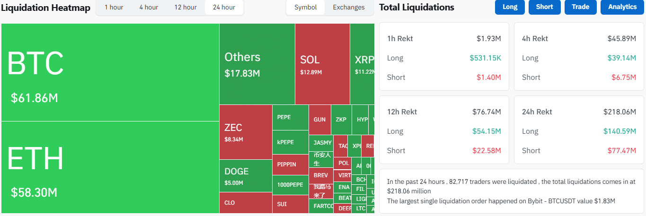This screenshot has height=216, width=646.
Task: Click the ZEC $8.34M tile
Action: click(x=246, y=132)
